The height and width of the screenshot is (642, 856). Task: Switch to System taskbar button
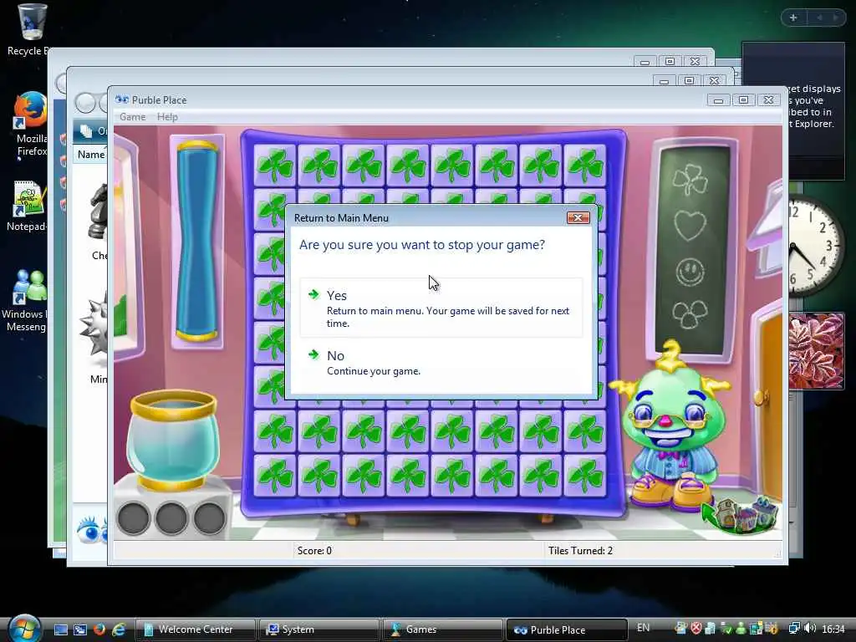(x=318, y=629)
